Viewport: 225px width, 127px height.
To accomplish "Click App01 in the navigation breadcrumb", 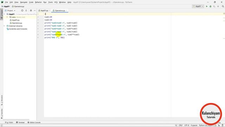I will click(x=7, y=6).
